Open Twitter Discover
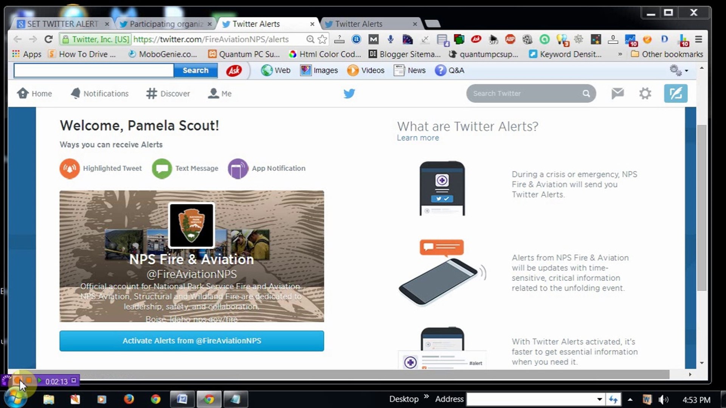The height and width of the screenshot is (408, 726). (x=168, y=94)
